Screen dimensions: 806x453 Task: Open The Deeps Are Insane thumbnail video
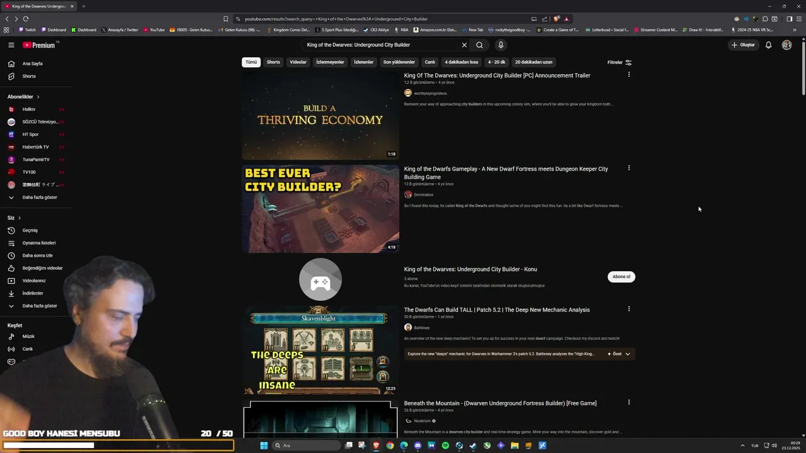click(x=321, y=350)
